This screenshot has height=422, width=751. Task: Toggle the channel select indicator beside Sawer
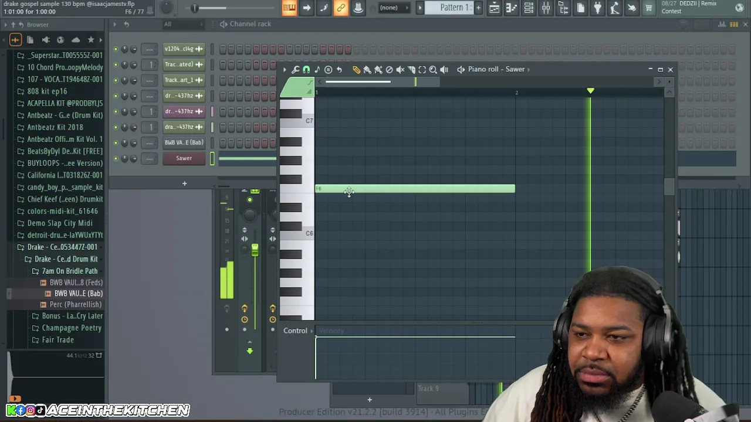212,158
